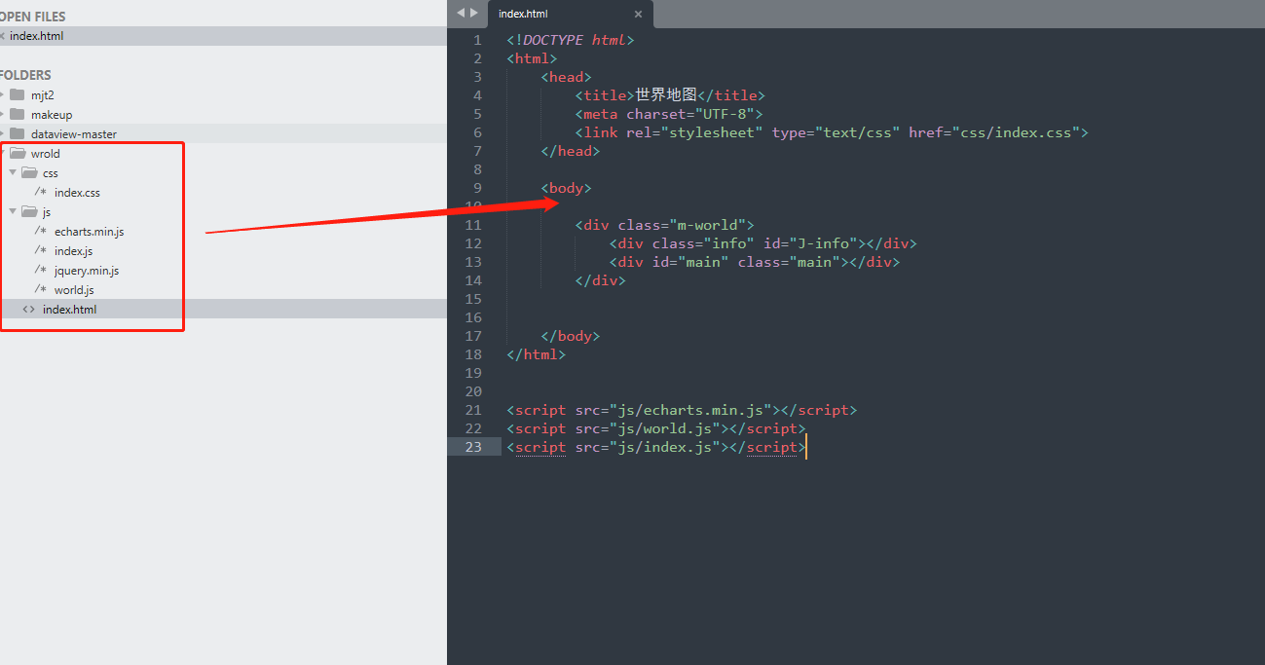The width and height of the screenshot is (1265, 665).
Task: Go to next tab with right arrow
Action: click(474, 13)
